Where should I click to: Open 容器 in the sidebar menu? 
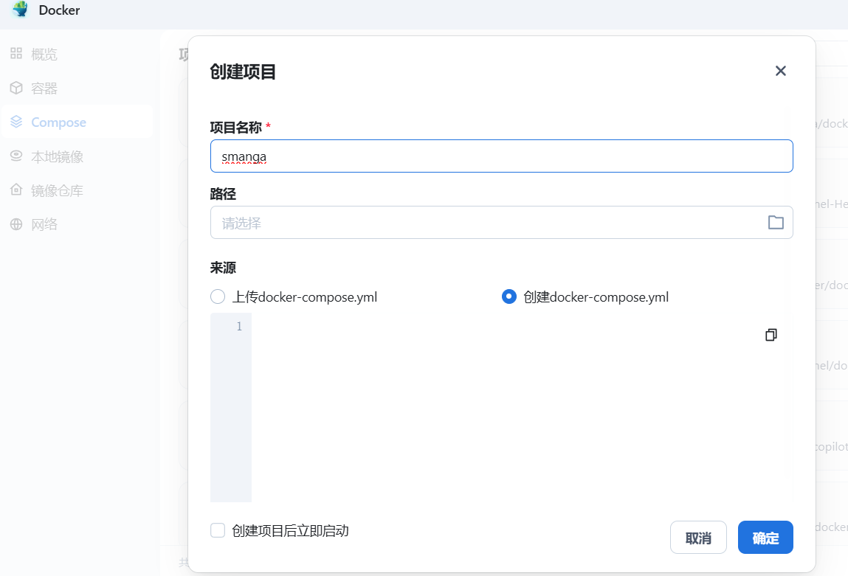point(44,89)
